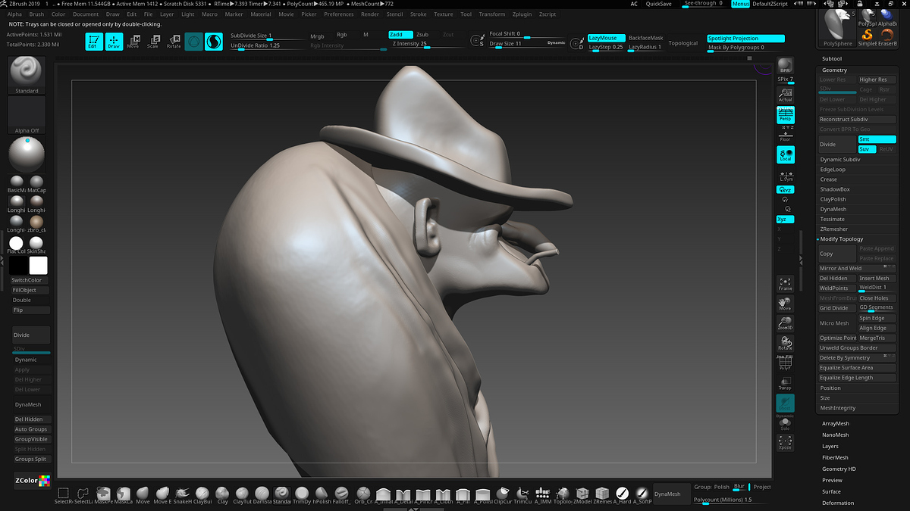Select the ClipCurve brush icon
The image size is (910, 511).
click(x=503, y=495)
